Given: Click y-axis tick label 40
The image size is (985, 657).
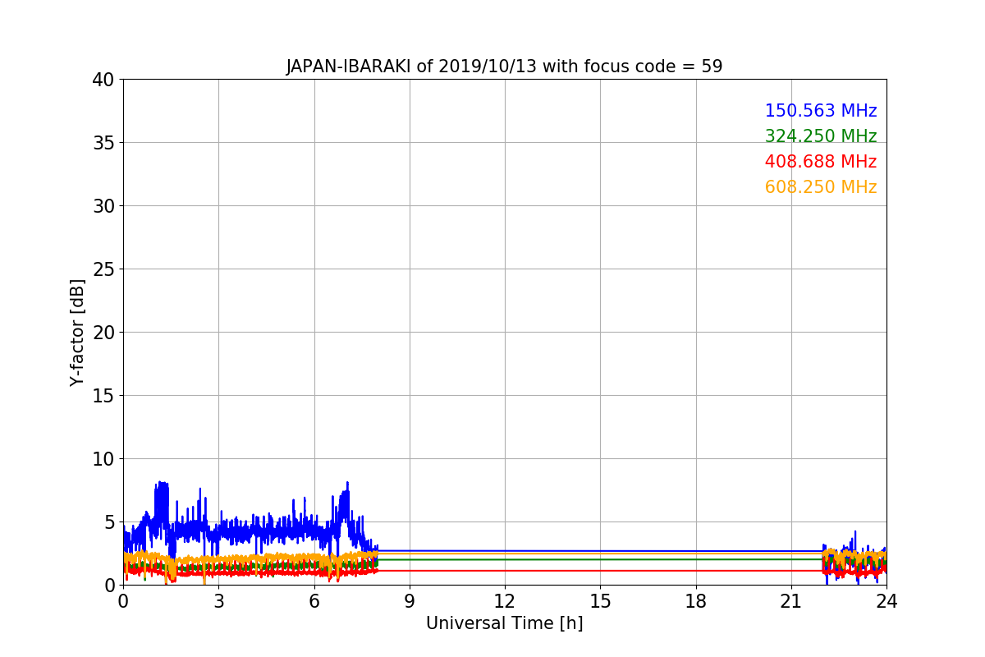Looking at the screenshot, I should tap(103, 80).
